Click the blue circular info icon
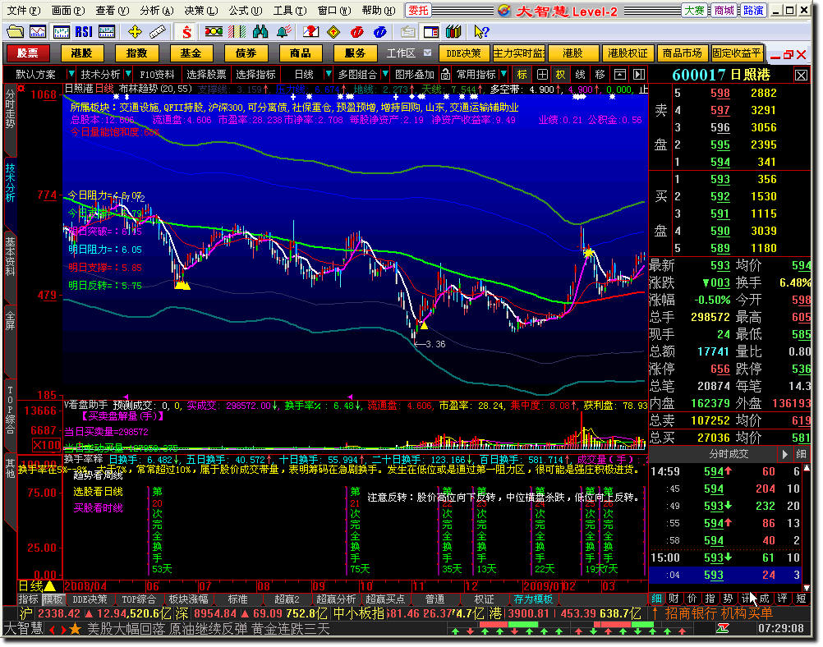 (x=380, y=32)
